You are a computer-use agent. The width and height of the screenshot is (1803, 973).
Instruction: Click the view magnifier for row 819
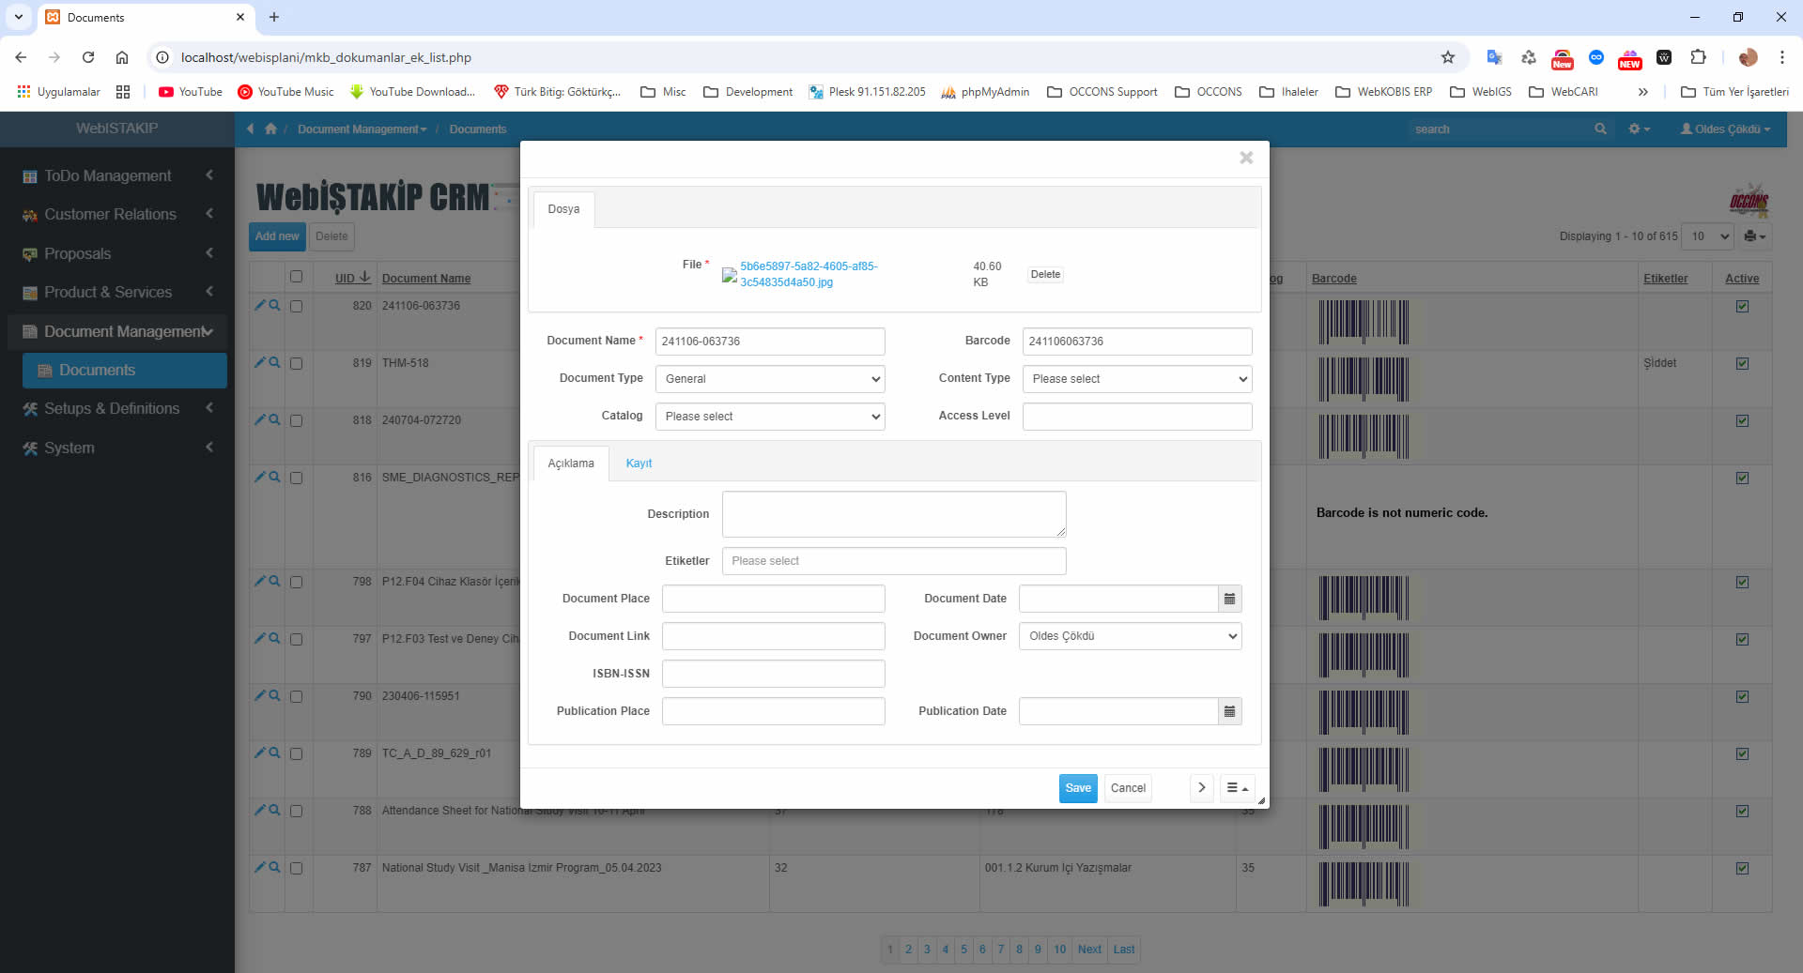pos(274,362)
